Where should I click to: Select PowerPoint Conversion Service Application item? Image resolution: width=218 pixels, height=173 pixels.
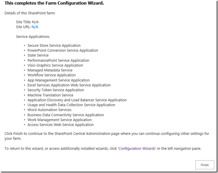tap(63, 50)
